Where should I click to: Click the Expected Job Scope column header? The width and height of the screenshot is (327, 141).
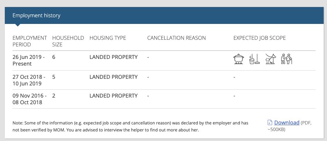coord(259,38)
